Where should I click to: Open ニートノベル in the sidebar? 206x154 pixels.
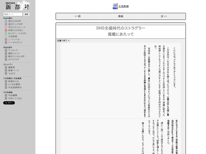tap(14, 39)
